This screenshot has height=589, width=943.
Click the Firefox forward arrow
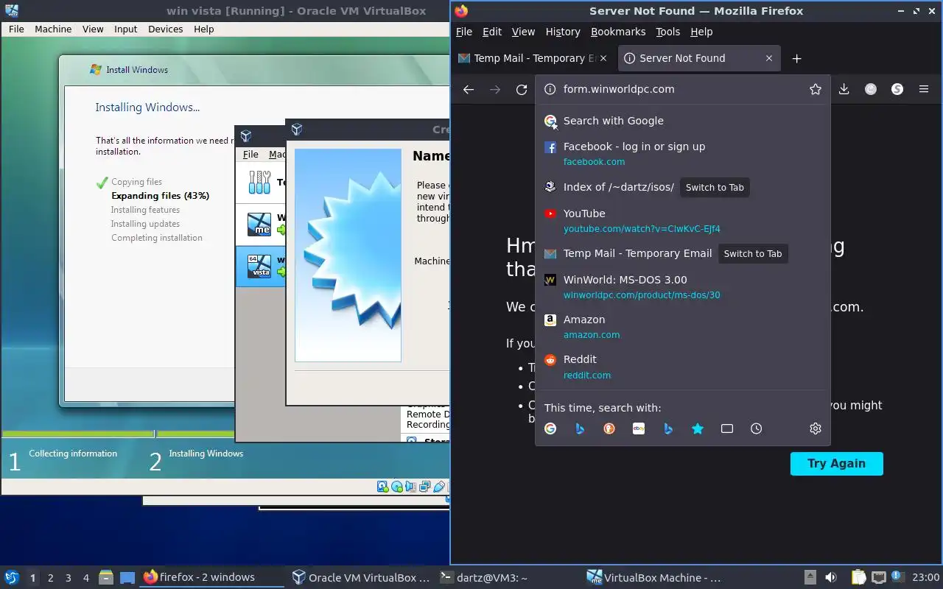point(495,89)
